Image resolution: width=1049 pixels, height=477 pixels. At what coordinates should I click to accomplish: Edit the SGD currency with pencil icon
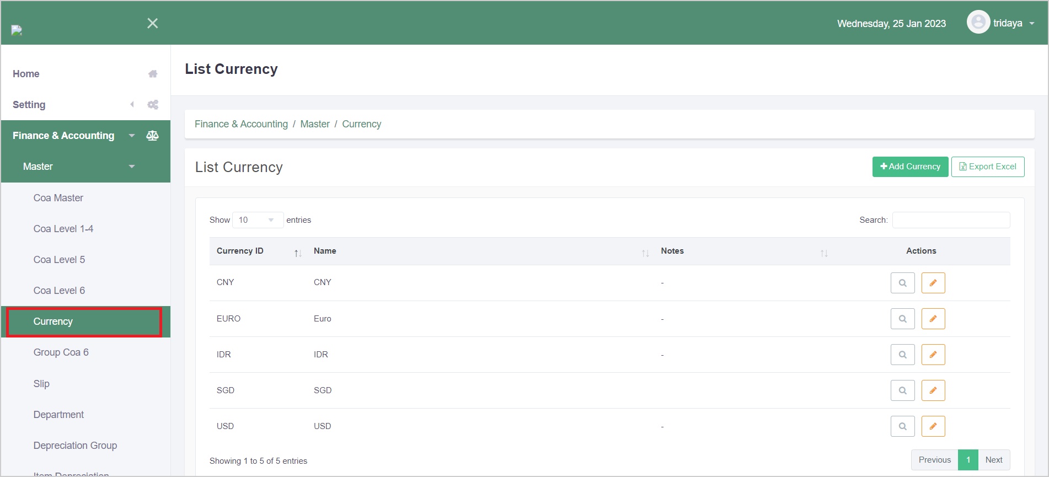pyautogui.click(x=933, y=390)
